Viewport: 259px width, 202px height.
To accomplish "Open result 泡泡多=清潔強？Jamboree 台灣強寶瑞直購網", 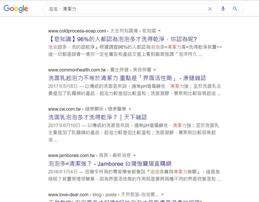I will 110,164.
